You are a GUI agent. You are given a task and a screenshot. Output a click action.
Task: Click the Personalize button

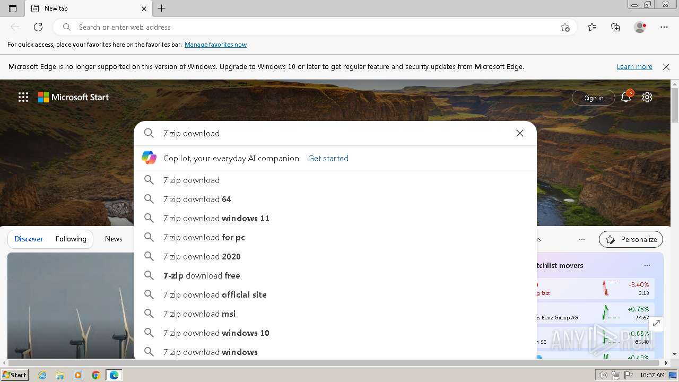[x=631, y=239]
